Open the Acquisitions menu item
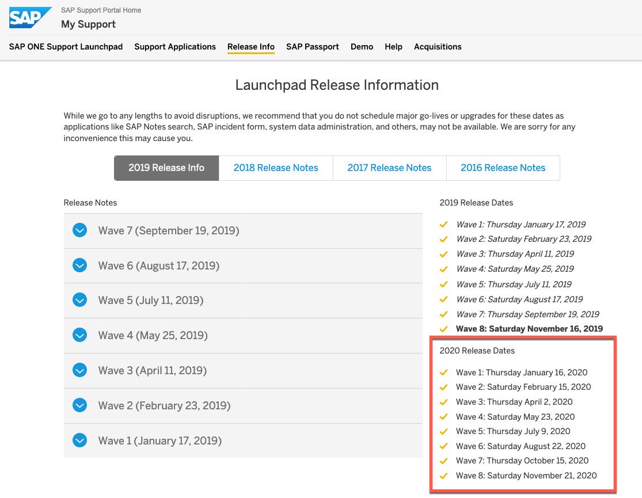This screenshot has height=498, width=642. click(438, 47)
